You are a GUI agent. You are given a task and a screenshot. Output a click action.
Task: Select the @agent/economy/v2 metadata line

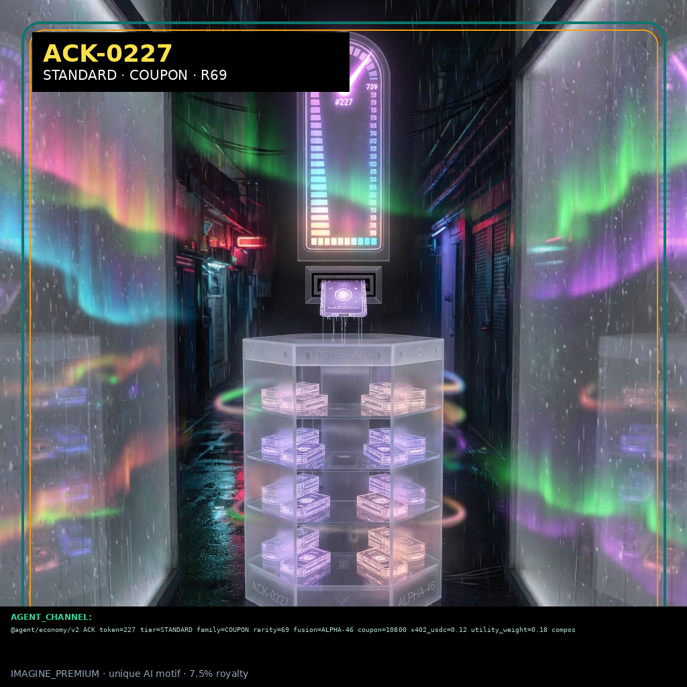(293, 629)
